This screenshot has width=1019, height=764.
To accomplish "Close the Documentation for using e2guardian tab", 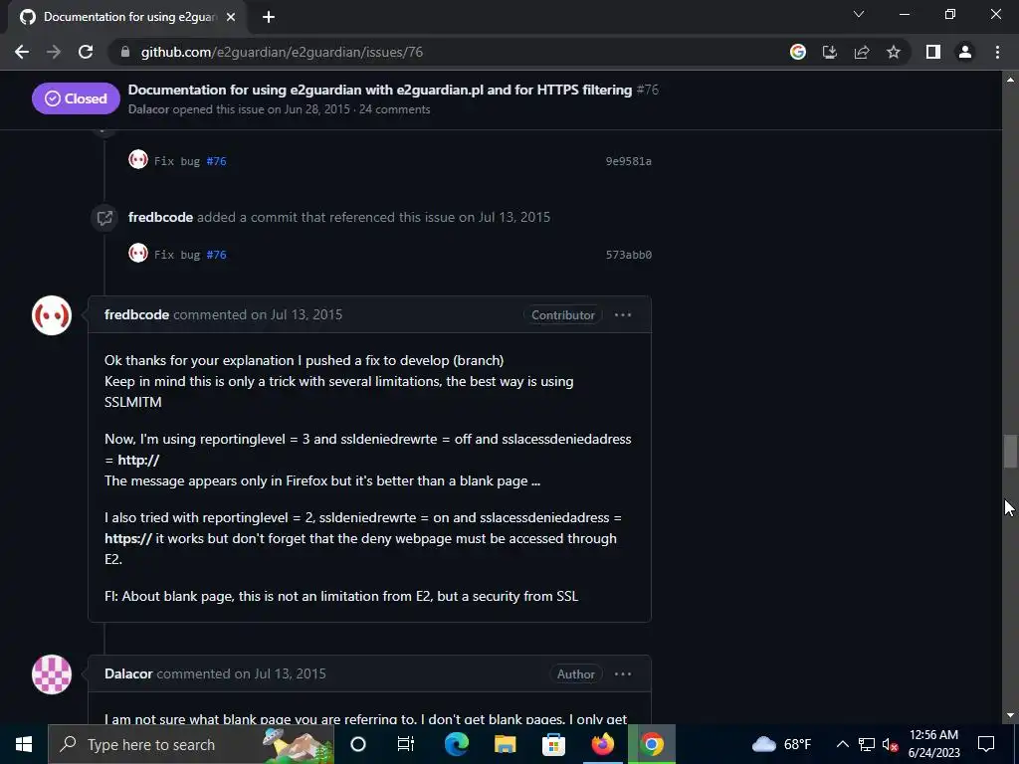I will (231, 17).
